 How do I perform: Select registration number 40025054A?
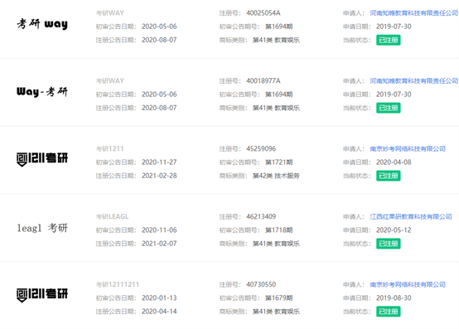[263, 13]
